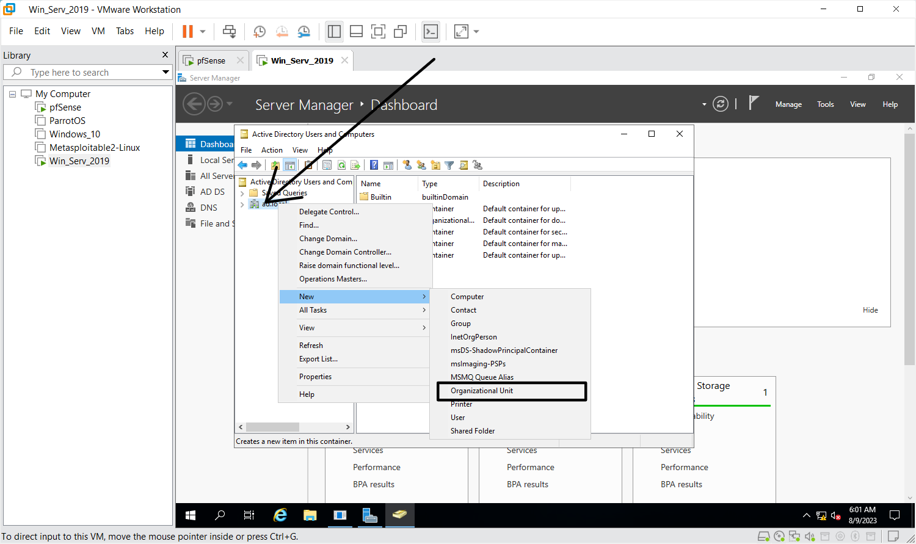
Task: Open the Windows Start menu
Action: [x=191, y=515]
